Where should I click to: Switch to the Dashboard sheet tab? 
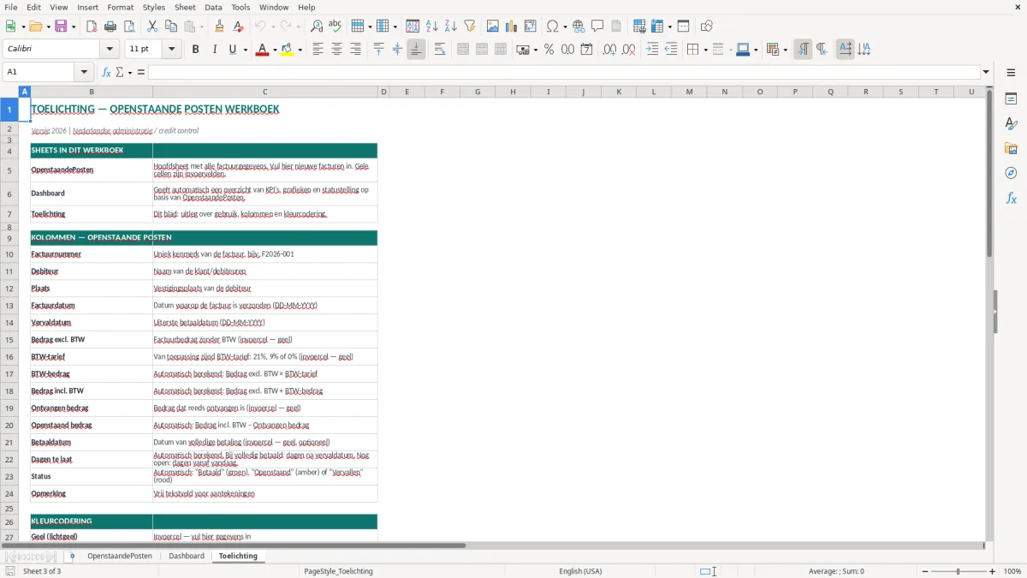[187, 556]
